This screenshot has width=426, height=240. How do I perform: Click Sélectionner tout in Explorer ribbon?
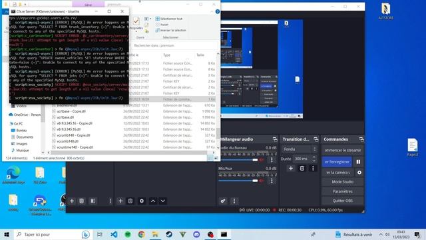169,19
